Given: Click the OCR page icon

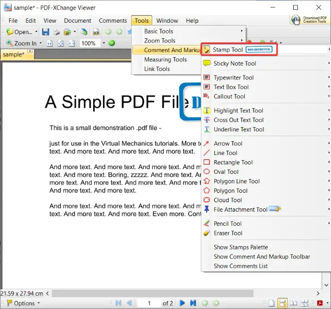Looking at the screenshot, I should (96, 32).
